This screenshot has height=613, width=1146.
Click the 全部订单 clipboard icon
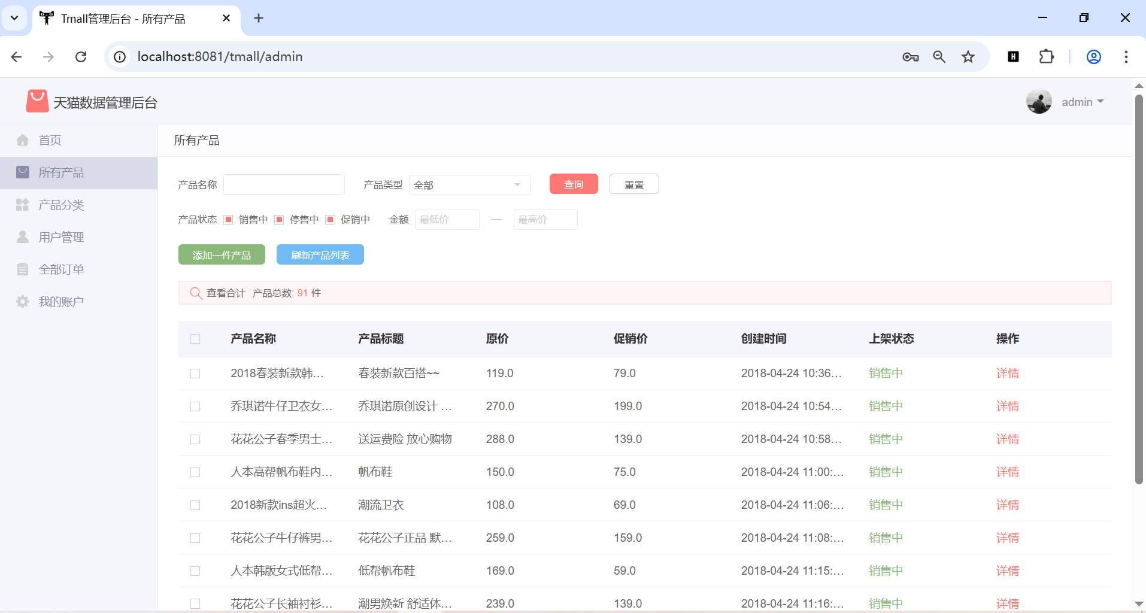pyautogui.click(x=23, y=269)
